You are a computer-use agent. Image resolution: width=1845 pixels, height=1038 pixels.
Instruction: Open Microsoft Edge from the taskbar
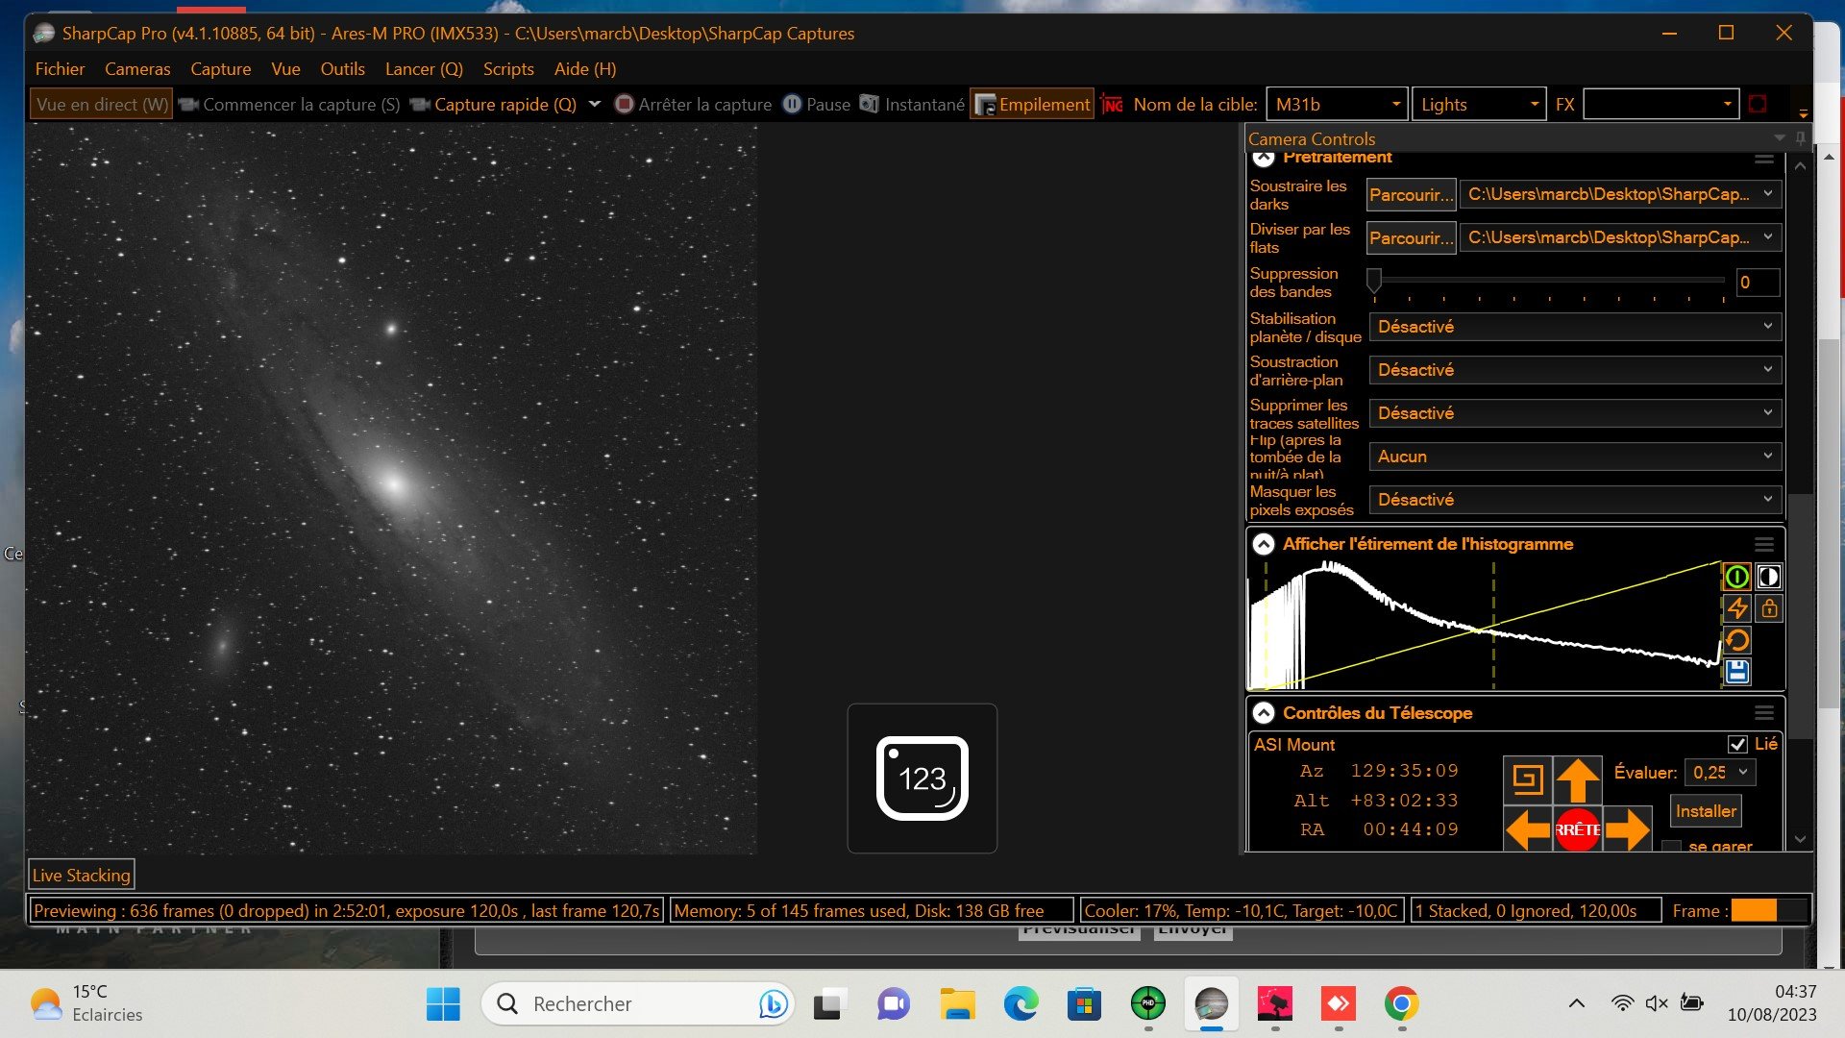1021,1004
